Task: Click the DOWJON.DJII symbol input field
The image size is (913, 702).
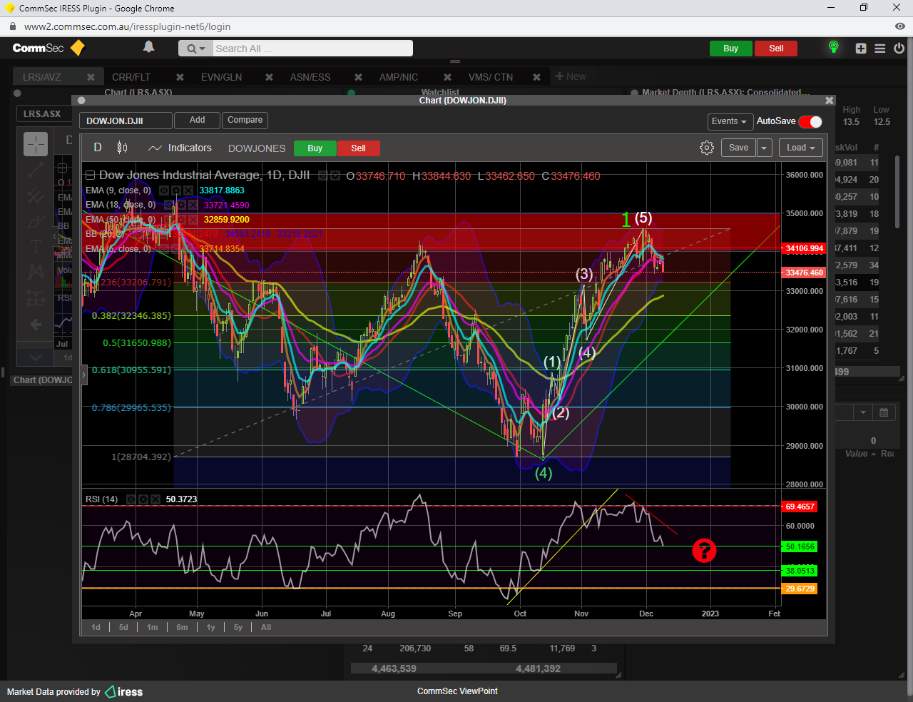Action: tap(126, 121)
